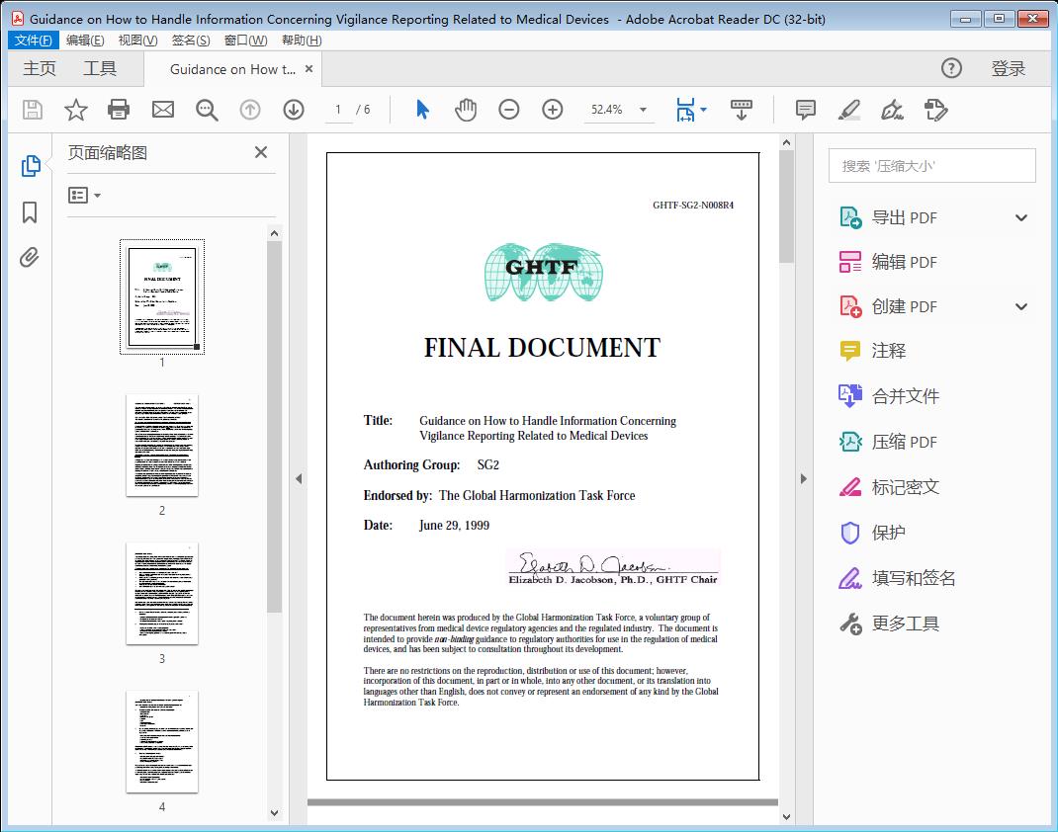Toggle the page thumbnails sidebar closed

[260, 152]
